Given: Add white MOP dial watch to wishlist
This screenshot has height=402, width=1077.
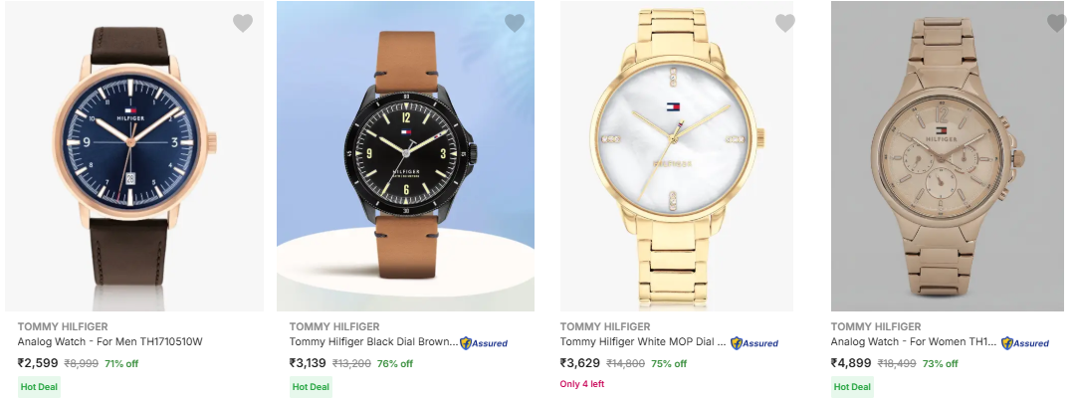Looking at the screenshot, I should 784,23.
